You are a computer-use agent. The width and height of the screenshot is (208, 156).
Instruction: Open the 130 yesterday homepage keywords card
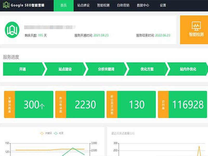(131, 105)
